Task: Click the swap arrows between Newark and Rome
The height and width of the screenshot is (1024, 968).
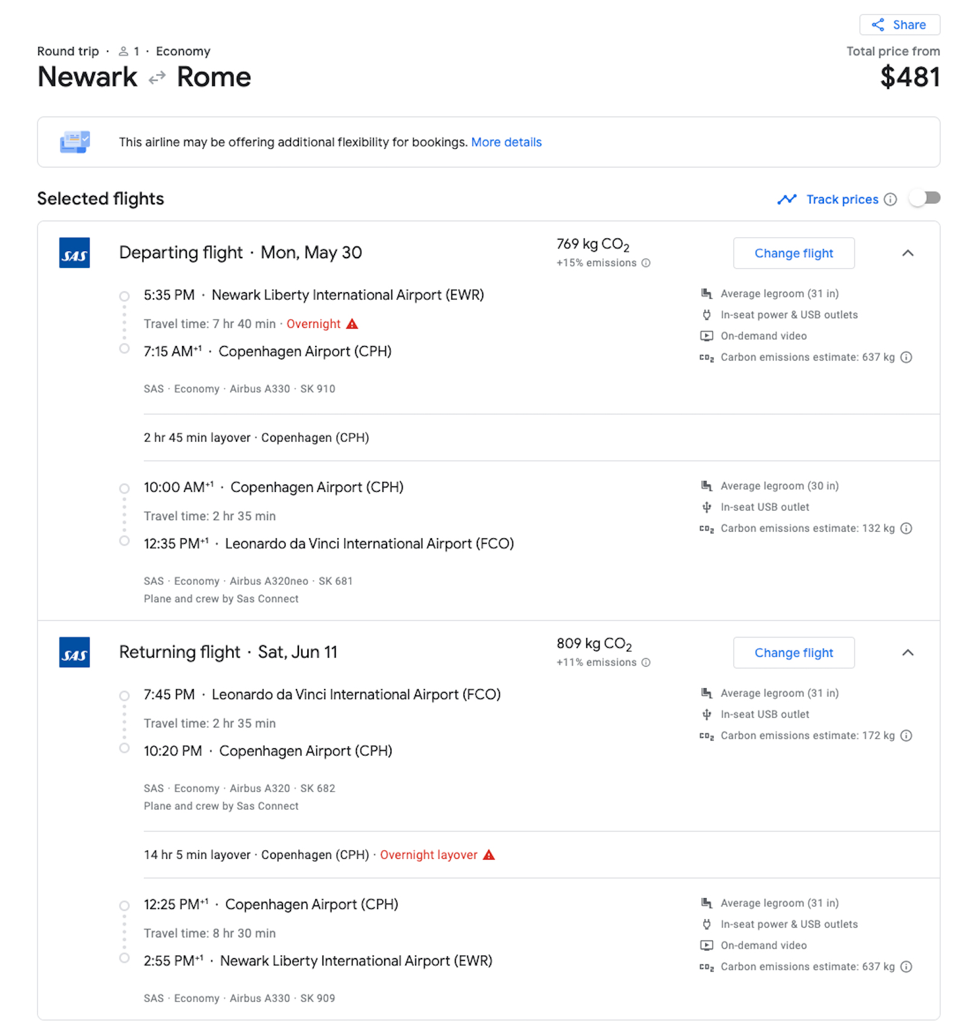Action: tap(156, 77)
